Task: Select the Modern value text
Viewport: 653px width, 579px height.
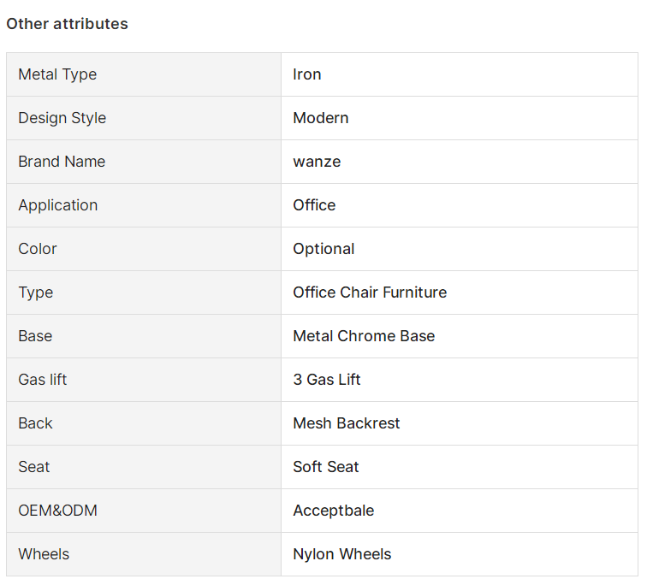Action: [x=321, y=118]
